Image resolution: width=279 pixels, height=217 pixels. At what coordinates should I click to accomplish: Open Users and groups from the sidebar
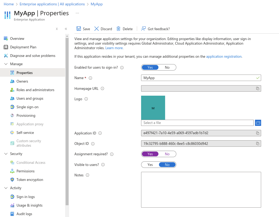(30, 98)
